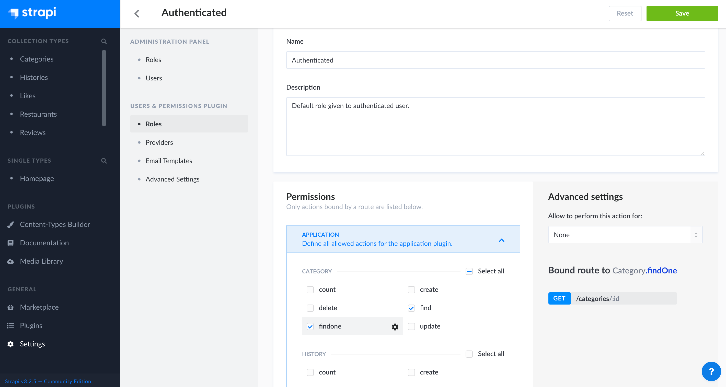Open the Media Library
The image size is (726, 387).
[x=41, y=261]
